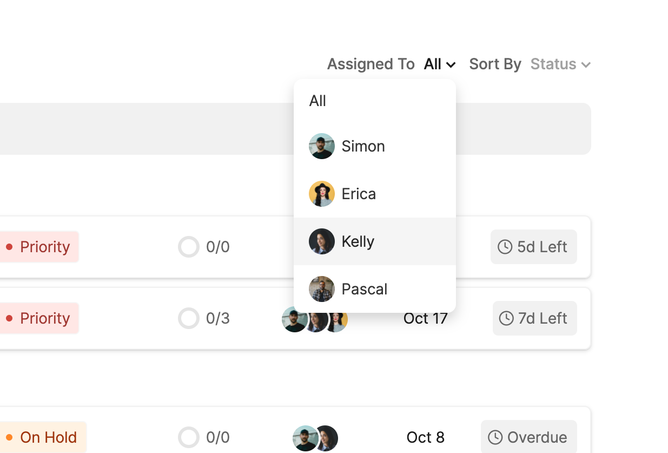Click the Overdue badge
The width and height of the screenshot is (668, 453).
528,437
